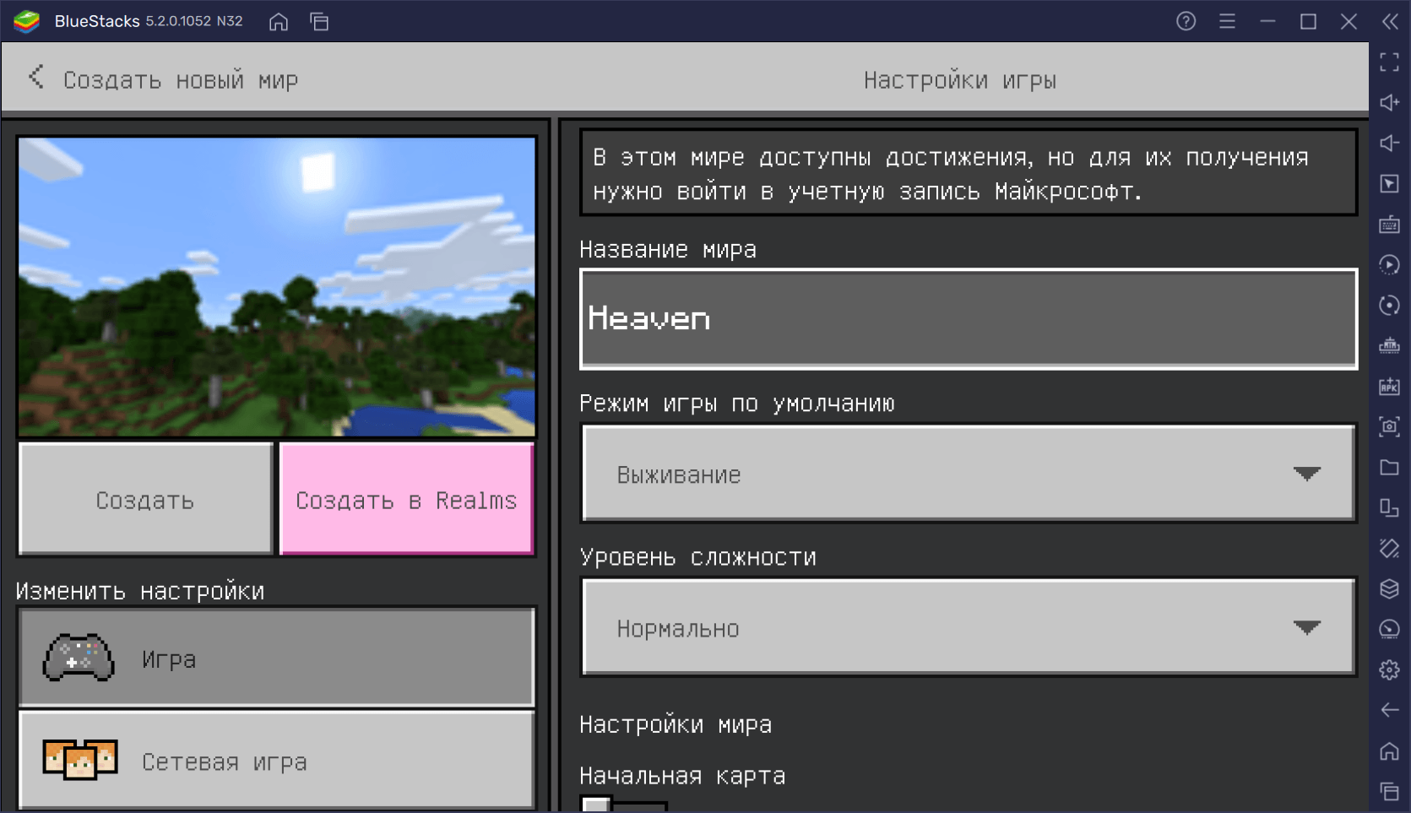Open BlueStacks home screen from title bar
This screenshot has width=1411, height=813.
(279, 22)
